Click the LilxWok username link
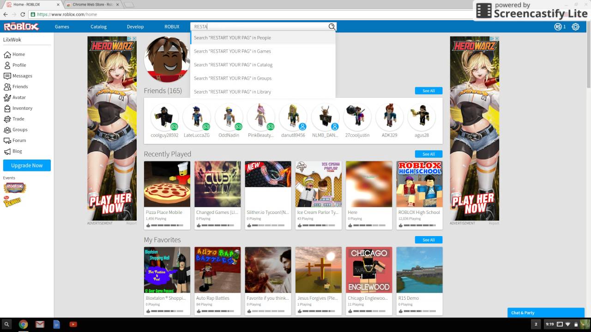 [x=12, y=40]
